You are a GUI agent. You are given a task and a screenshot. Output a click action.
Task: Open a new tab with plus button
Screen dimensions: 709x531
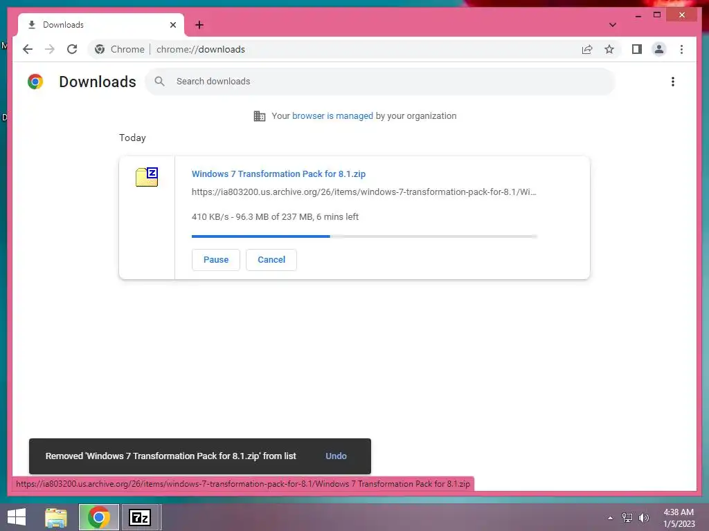point(199,25)
